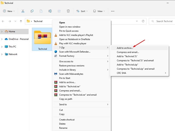Click the Delete trash icon in toolbar
This screenshot has height=131, width=175.
pyautogui.click(x=68, y=11)
